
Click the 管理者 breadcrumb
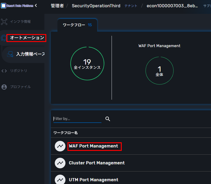[x=57, y=6]
